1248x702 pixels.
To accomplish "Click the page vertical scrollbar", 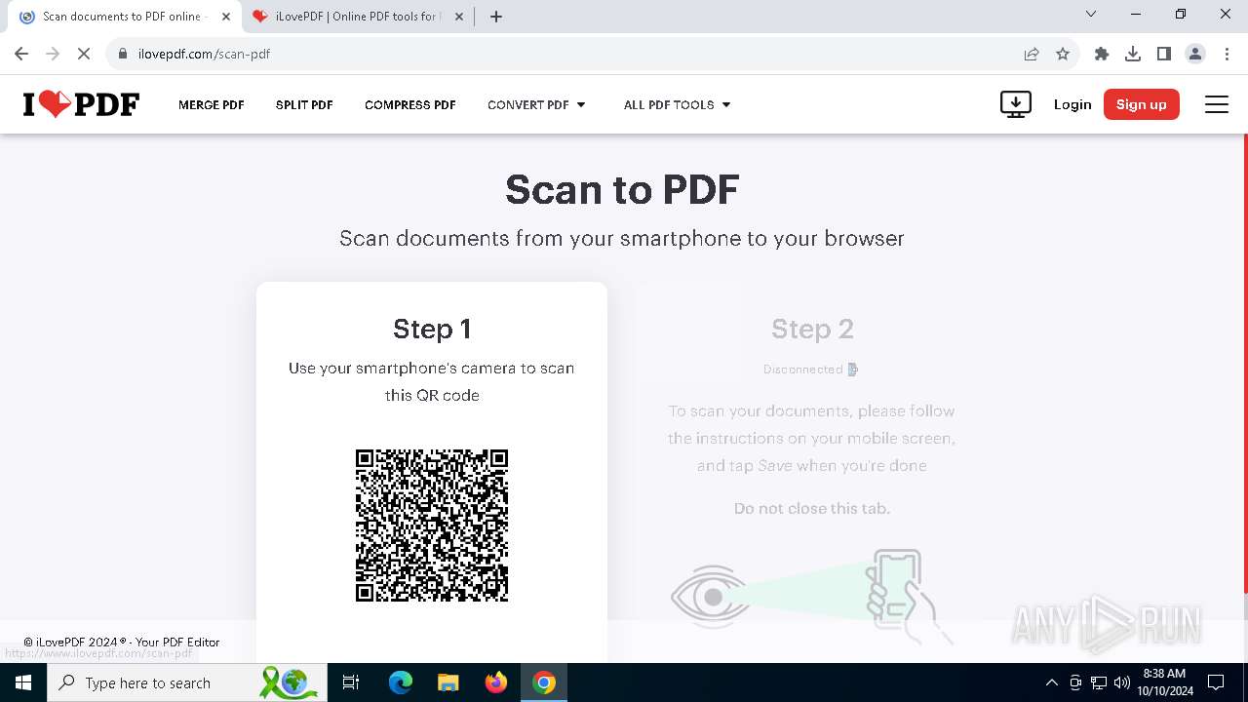I will 1244,363.
